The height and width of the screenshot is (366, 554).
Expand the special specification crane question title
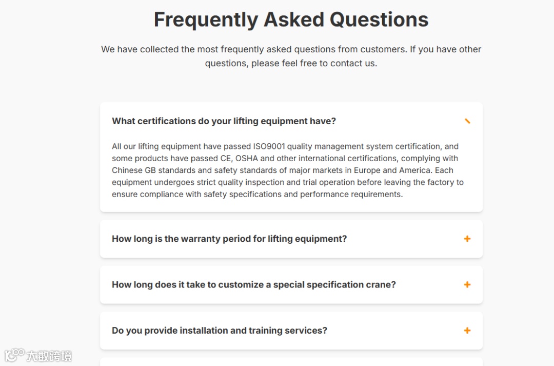coord(254,284)
